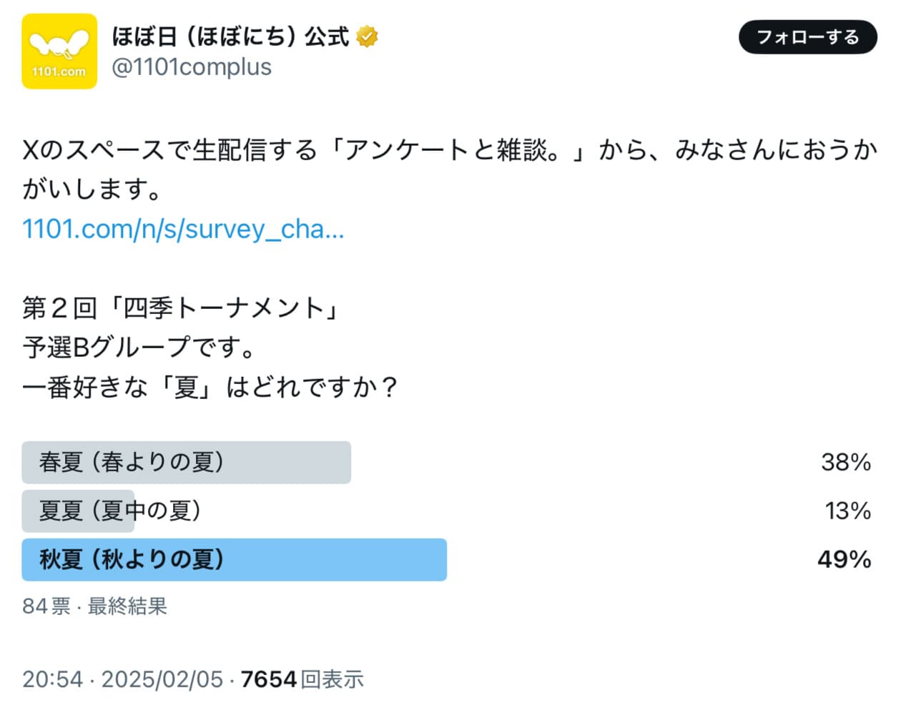Open the 1101.com yellow profile avatar
The height and width of the screenshot is (718, 916).
pyautogui.click(x=59, y=51)
